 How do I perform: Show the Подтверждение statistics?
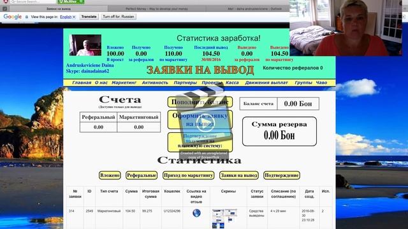282,176
